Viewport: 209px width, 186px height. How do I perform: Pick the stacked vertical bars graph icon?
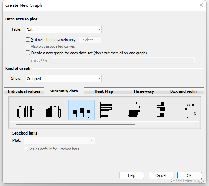point(82,110)
